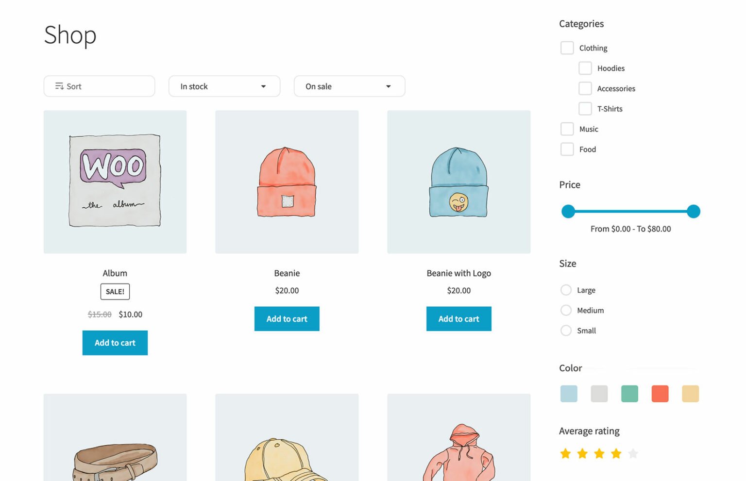The image size is (746, 481).
Task: Check the T-Shirts category box
Action: pos(585,108)
